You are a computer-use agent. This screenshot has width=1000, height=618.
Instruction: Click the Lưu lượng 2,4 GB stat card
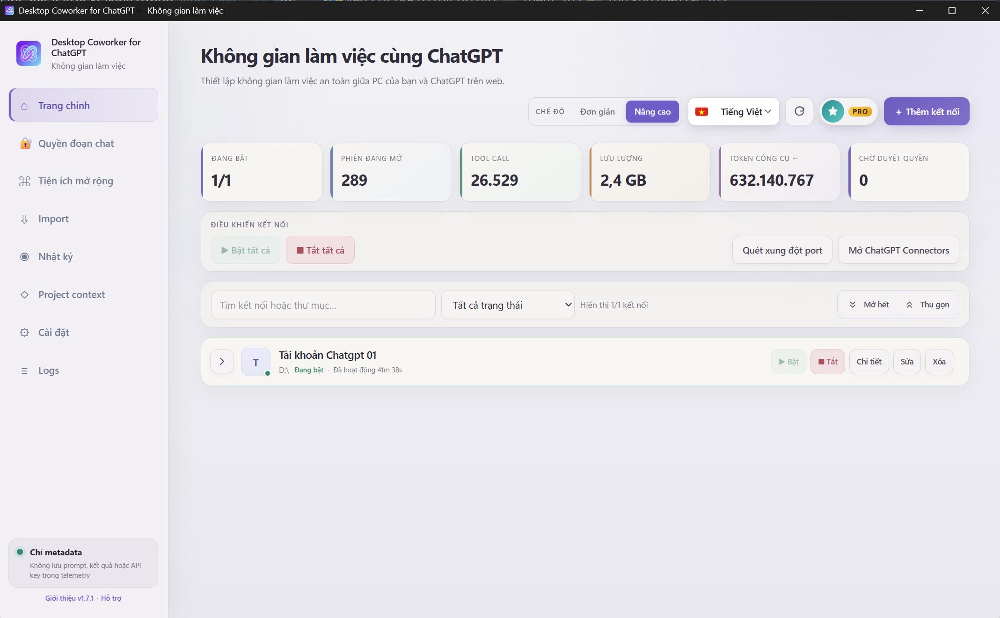click(650, 172)
